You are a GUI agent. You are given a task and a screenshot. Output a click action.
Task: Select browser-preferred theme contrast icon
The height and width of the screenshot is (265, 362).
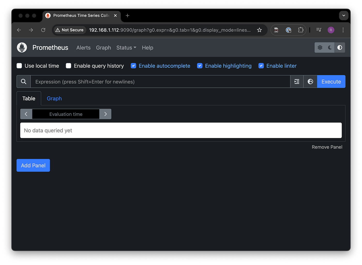[x=340, y=47]
